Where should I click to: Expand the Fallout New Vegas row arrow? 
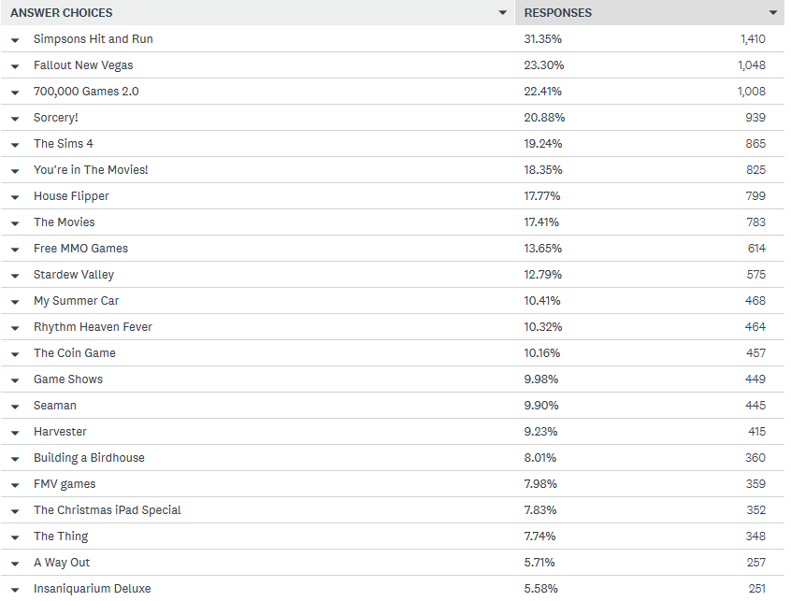(x=15, y=66)
